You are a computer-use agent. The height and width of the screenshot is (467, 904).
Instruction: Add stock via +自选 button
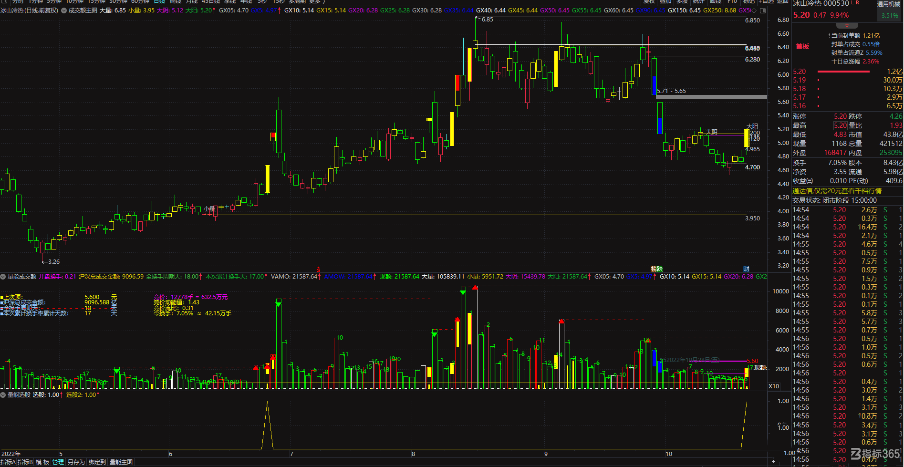click(x=766, y=2)
